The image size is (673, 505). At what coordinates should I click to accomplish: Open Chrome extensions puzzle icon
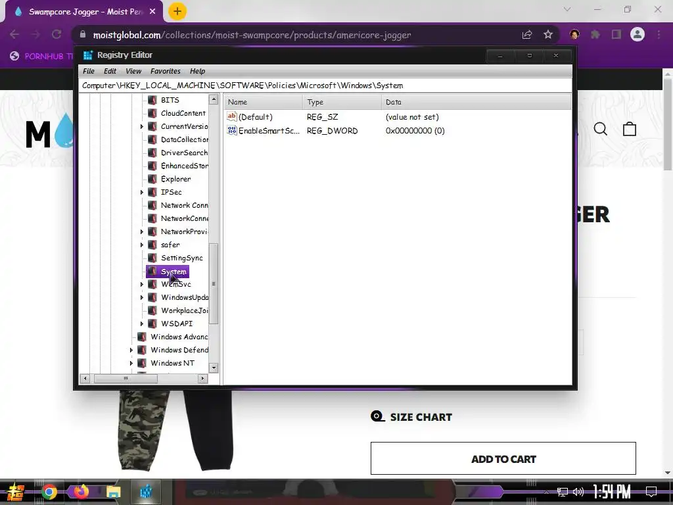(x=595, y=34)
